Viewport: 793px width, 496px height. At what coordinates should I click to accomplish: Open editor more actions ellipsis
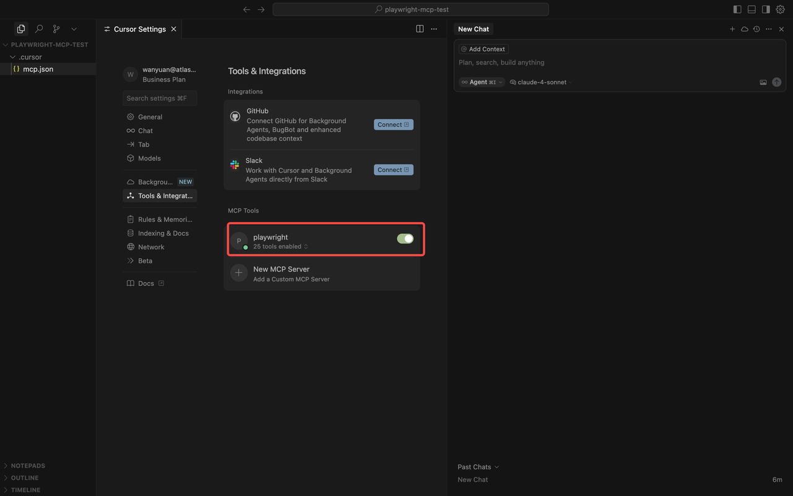coord(434,29)
